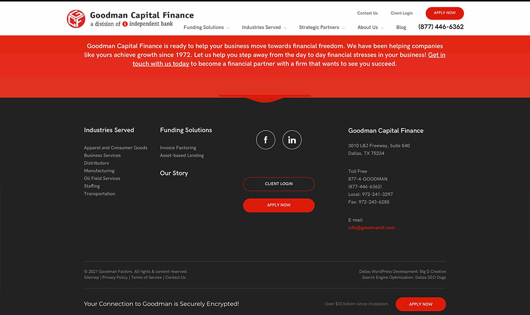Click the red Apply Now button under Client Login
The image size is (530, 315).
(279, 205)
